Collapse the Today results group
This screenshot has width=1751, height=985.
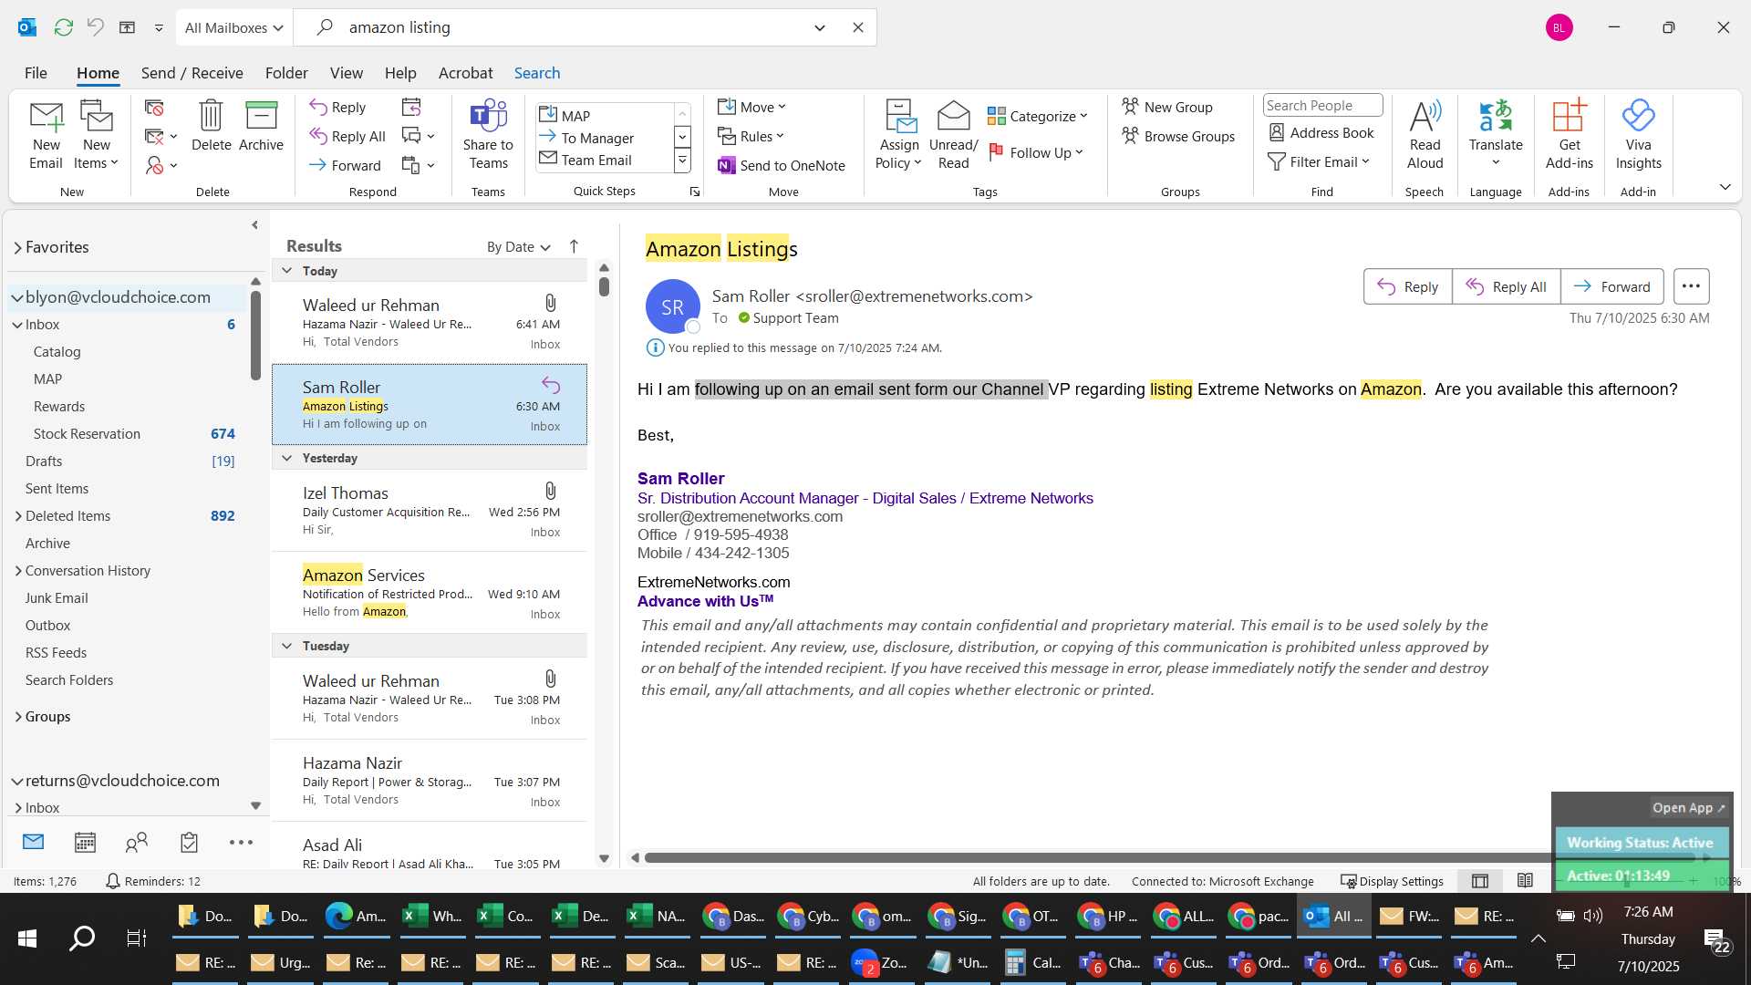[x=286, y=271]
